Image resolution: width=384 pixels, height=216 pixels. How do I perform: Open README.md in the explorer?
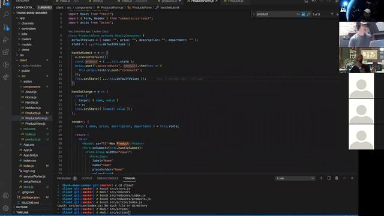click(30, 203)
